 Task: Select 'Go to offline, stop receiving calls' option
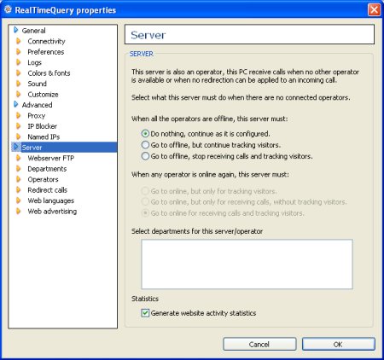click(145, 156)
